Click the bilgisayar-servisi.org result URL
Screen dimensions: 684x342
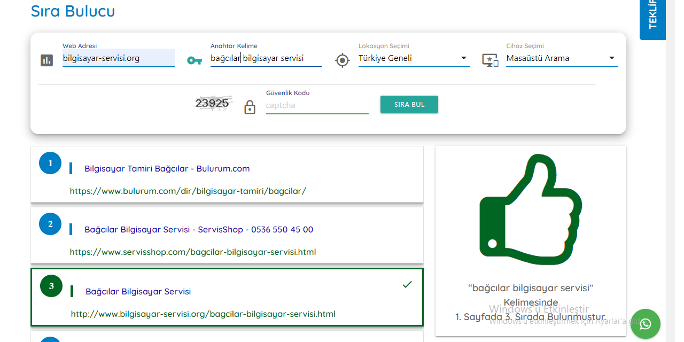click(x=203, y=314)
